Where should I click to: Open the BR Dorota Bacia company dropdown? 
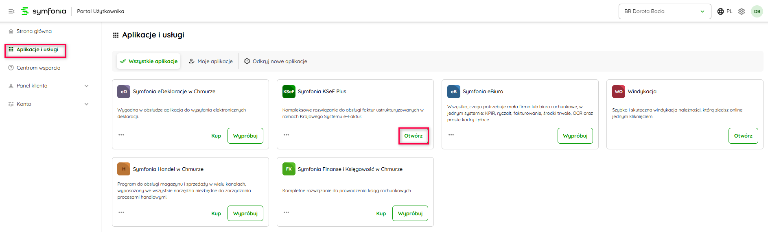pyautogui.click(x=664, y=11)
